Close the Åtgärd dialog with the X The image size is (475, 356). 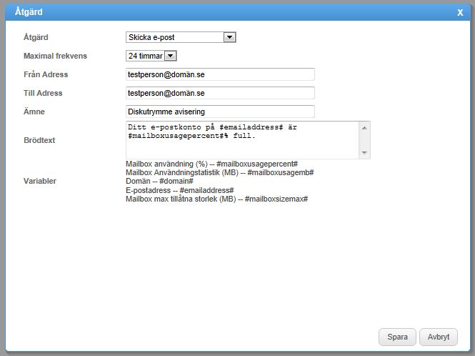[460, 12]
